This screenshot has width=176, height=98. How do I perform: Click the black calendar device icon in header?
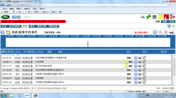[154, 17]
